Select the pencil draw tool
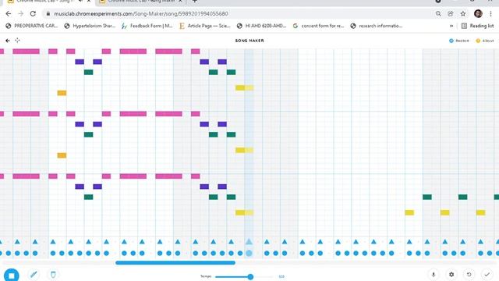Viewport: 499px width, 281px height. [34, 274]
